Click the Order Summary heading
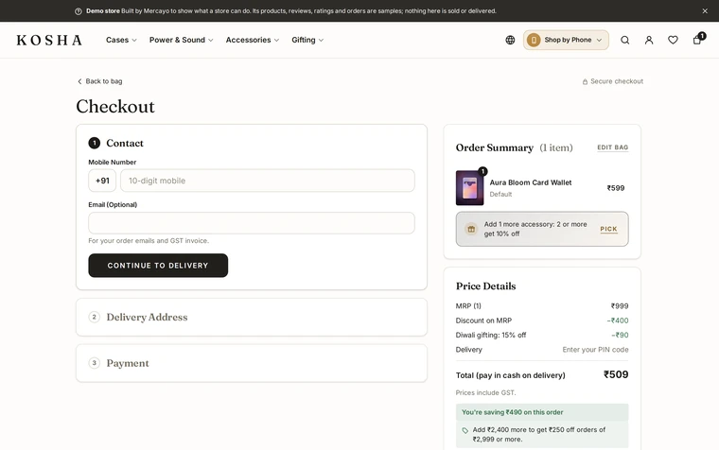719x450 pixels. click(x=494, y=147)
